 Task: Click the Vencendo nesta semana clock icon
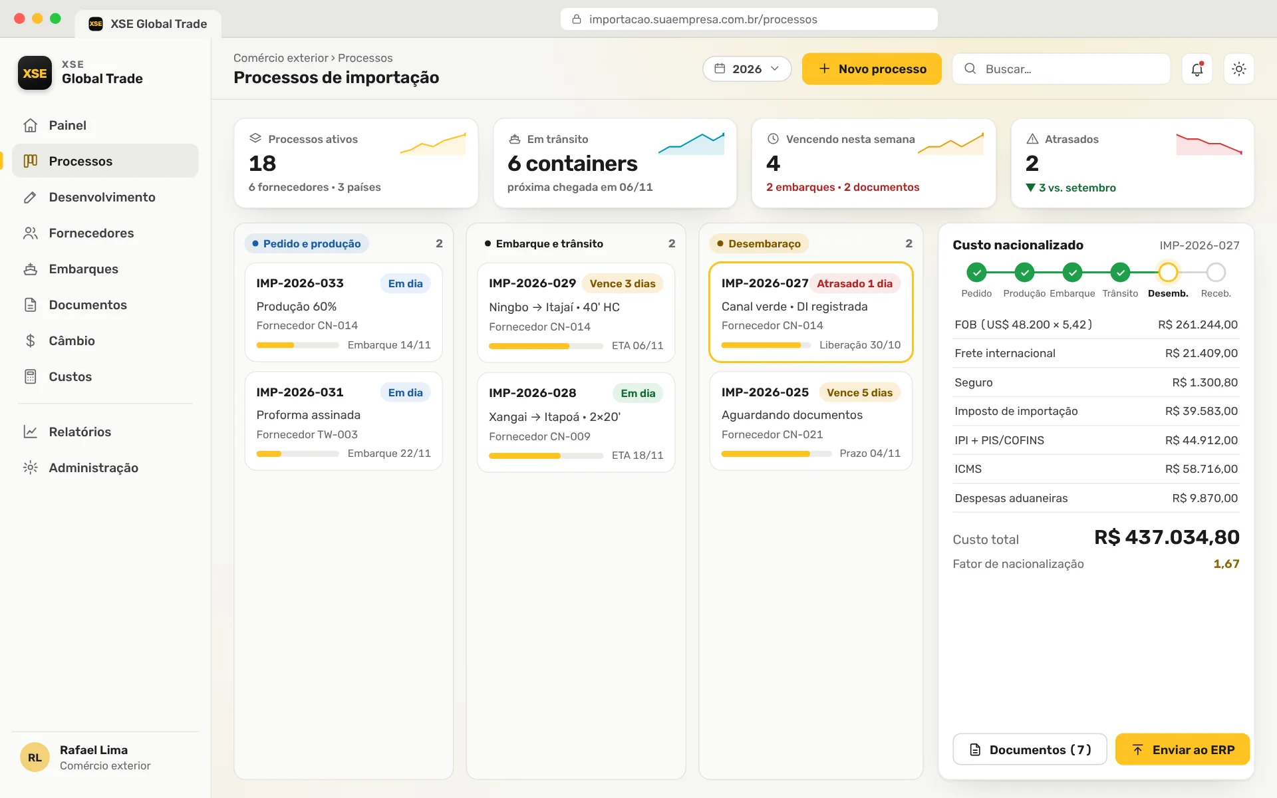pyautogui.click(x=773, y=139)
